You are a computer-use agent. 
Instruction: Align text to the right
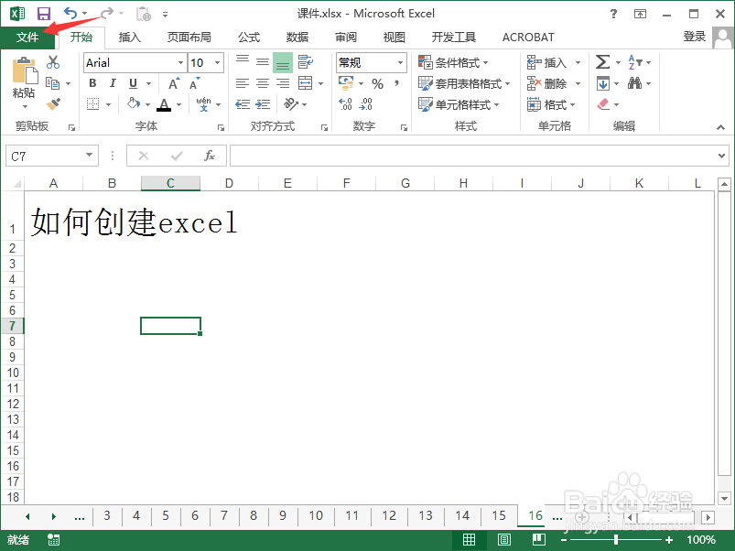[283, 83]
